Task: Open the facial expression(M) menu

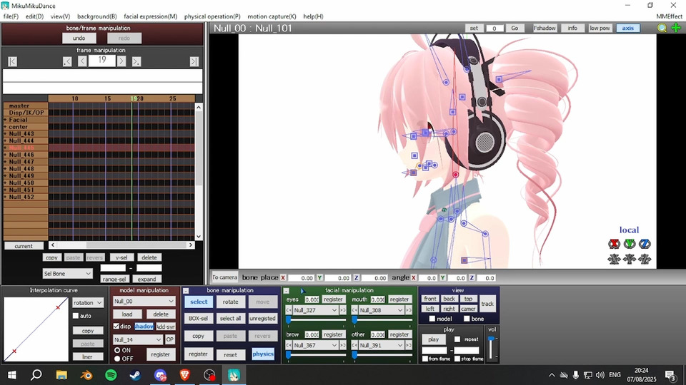Action: (x=151, y=16)
